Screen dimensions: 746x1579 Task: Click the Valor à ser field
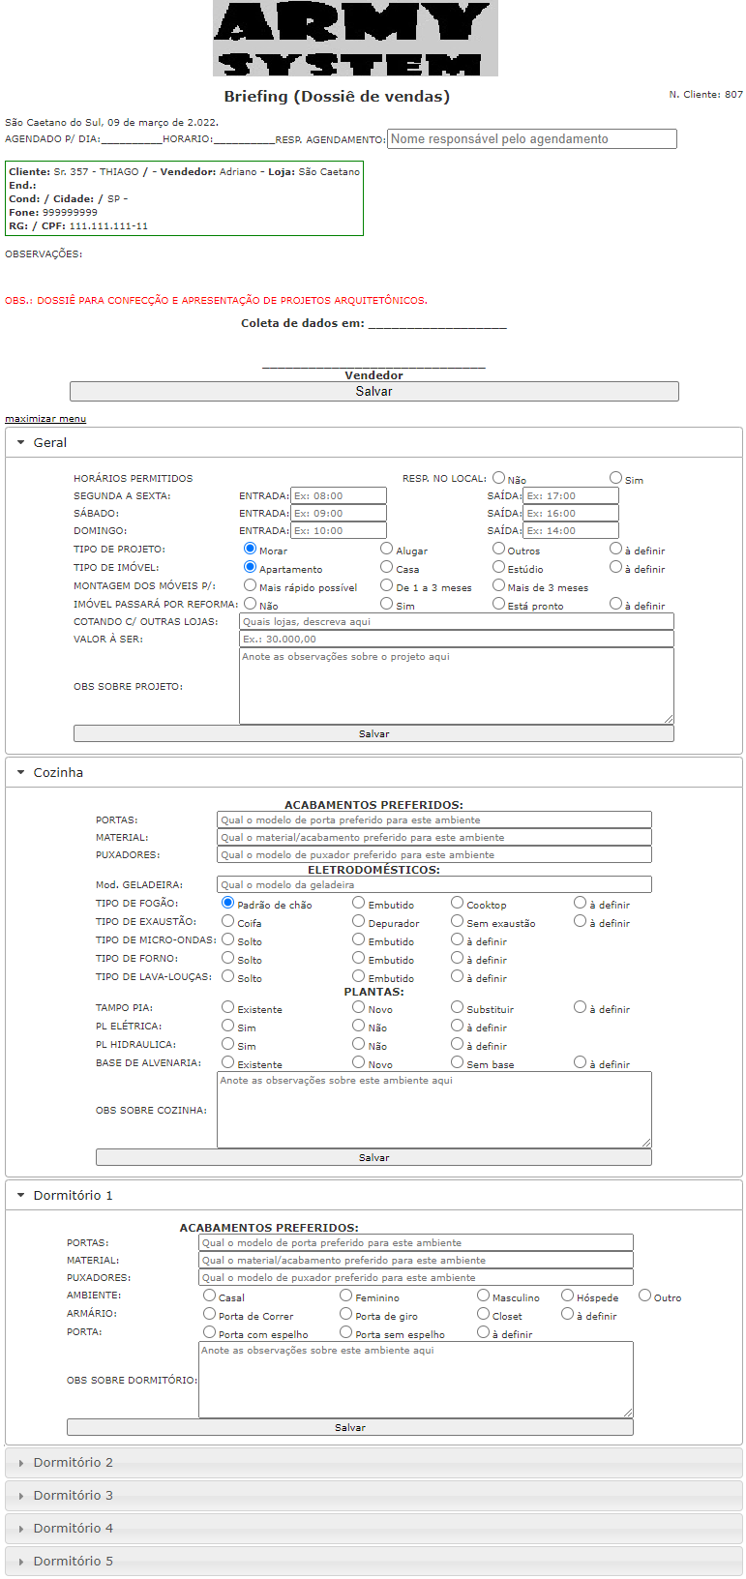pyautogui.click(x=457, y=639)
